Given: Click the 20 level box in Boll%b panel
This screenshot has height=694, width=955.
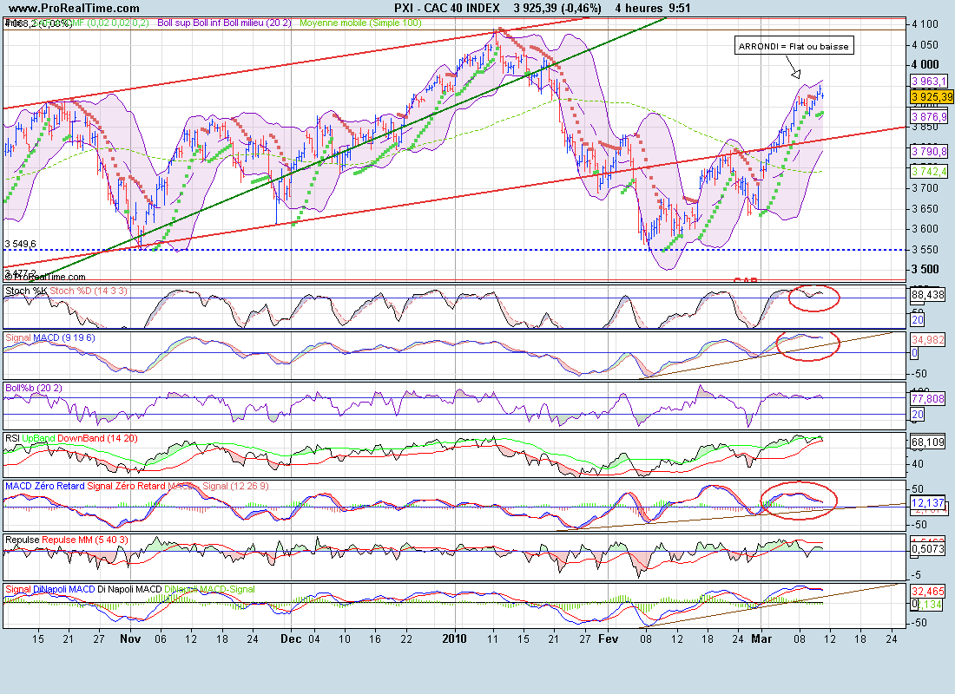Looking at the screenshot, I should [x=918, y=416].
